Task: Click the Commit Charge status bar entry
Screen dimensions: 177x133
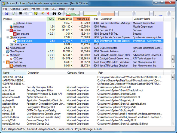Action: [41, 129]
